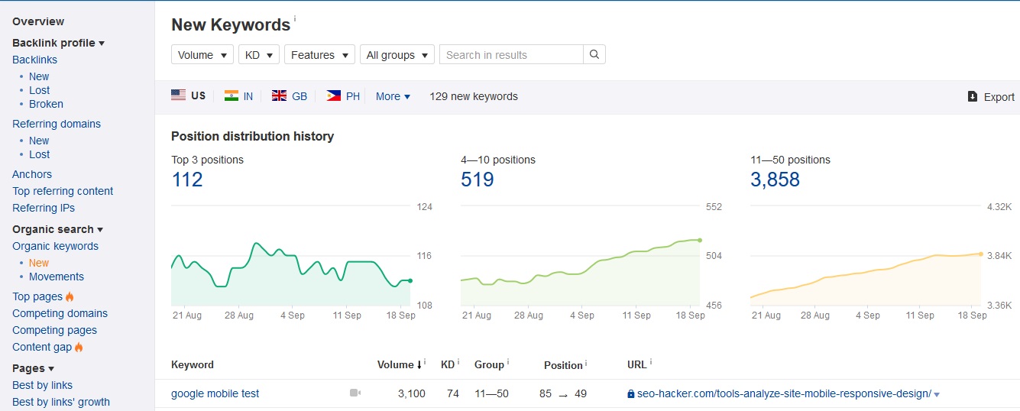Go to Movements under Organic keywords
The width and height of the screenshot is (1020, 411).
click(57, 277)
